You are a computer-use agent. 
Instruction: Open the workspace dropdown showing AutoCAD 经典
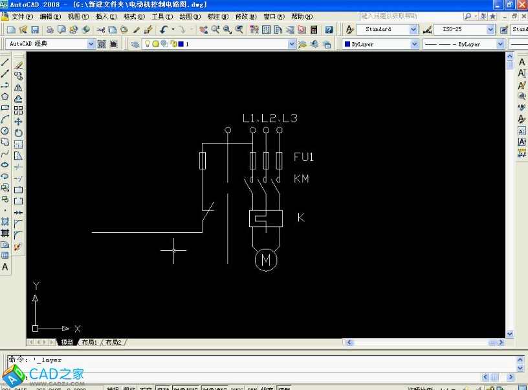92,43
